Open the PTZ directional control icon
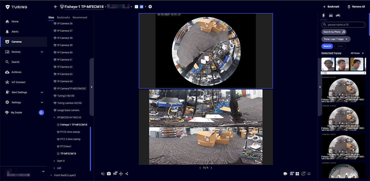This screenshot has height=181, width=370. tap(121, 174)
